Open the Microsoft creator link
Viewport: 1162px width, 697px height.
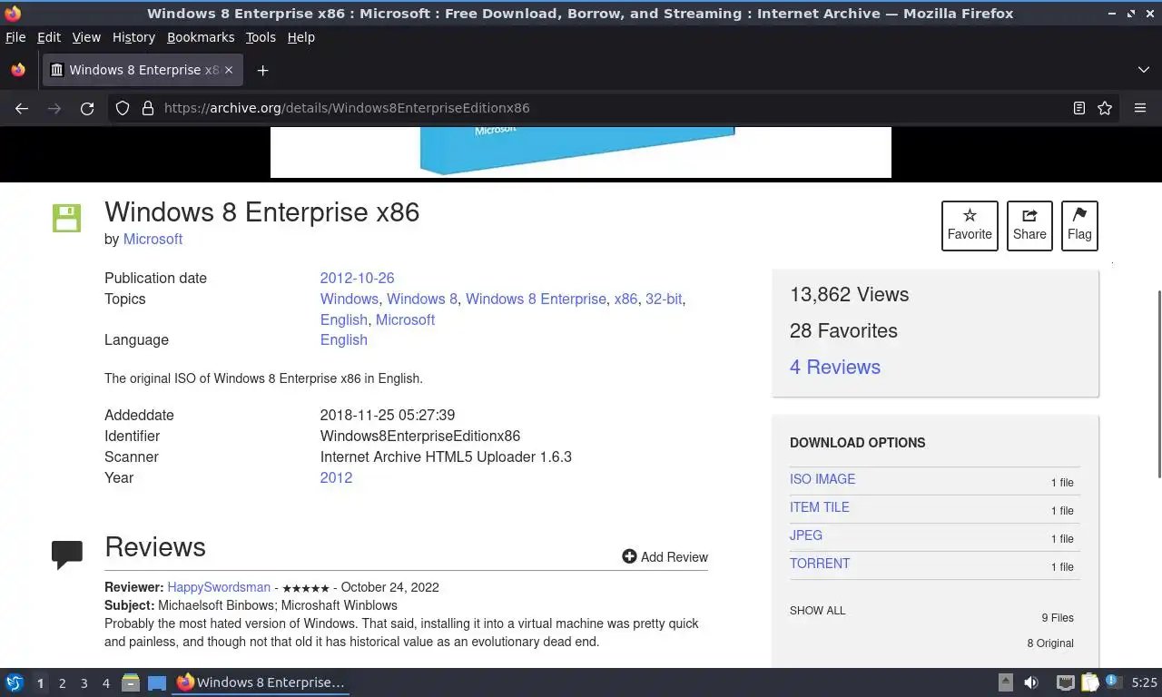(153, 239)
